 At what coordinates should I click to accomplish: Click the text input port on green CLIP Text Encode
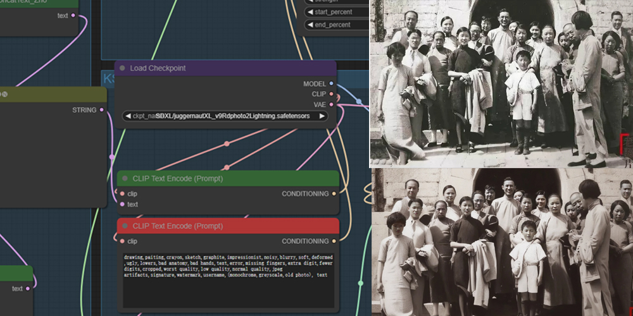coord(122,204)
